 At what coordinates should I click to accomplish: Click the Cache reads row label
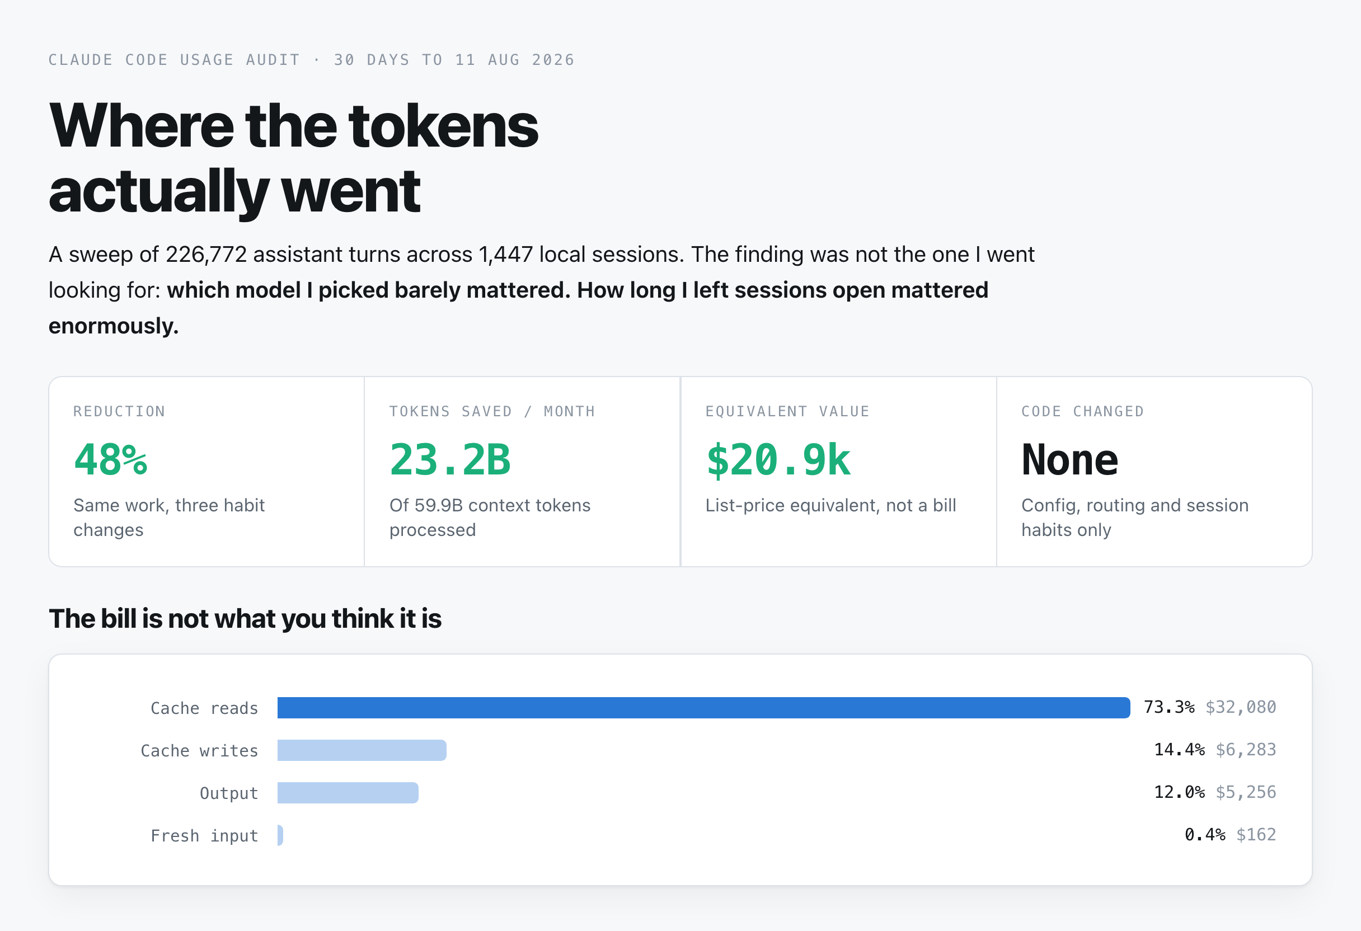(x=204, y=708)
